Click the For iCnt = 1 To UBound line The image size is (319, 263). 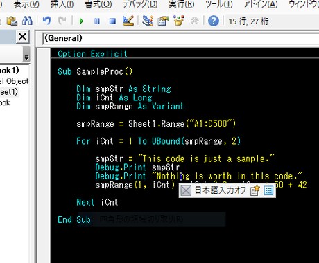coord(158,141)
